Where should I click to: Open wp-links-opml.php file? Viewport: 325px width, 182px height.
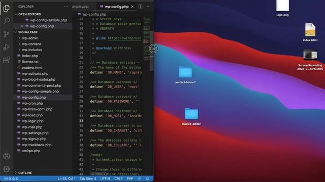click(x=37, y=109)
